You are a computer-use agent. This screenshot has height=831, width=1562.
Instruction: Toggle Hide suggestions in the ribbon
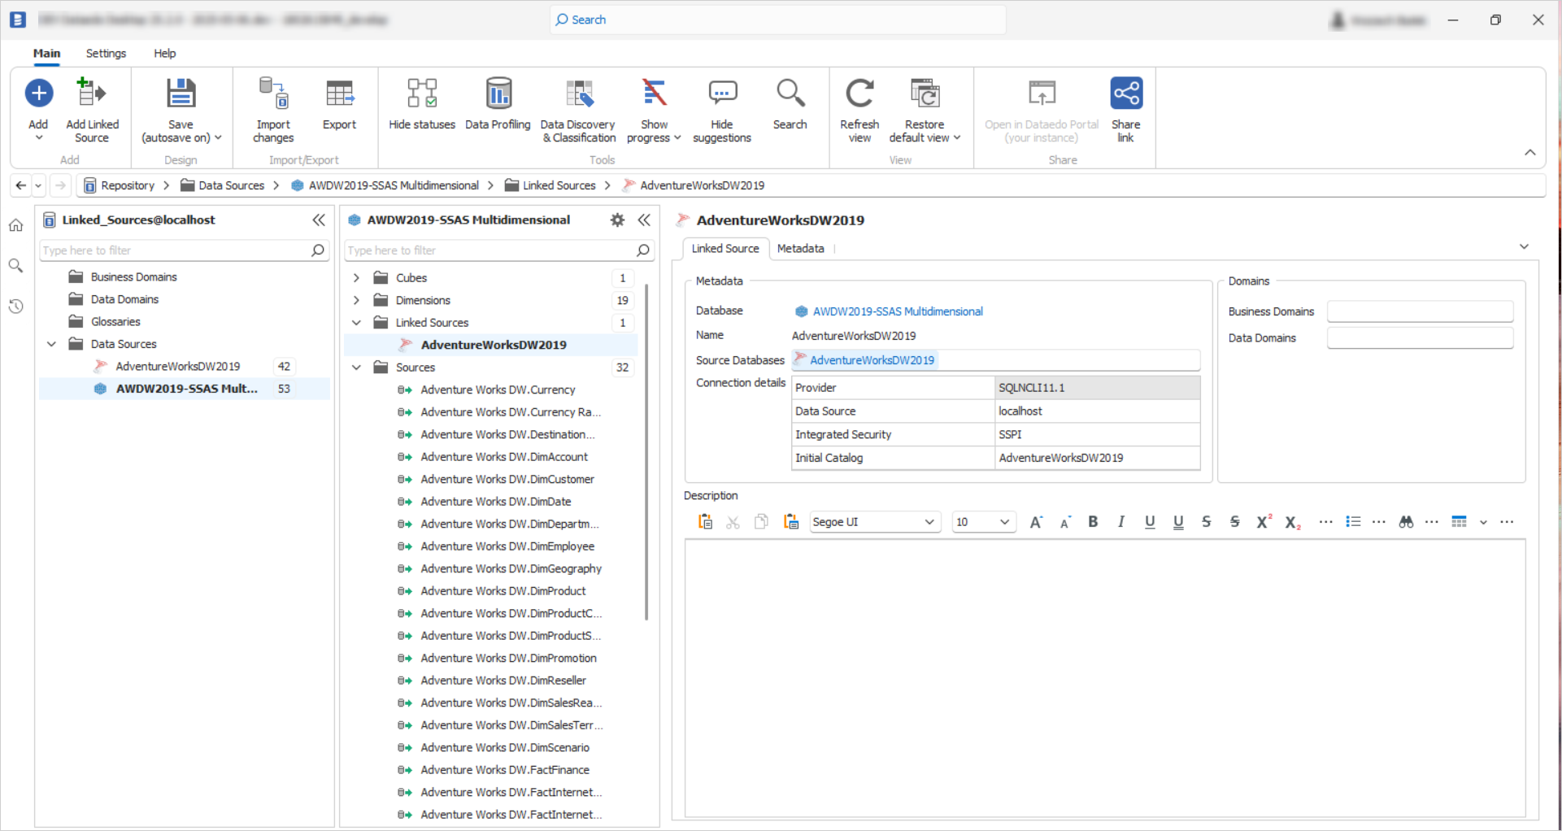pos(721,110)
